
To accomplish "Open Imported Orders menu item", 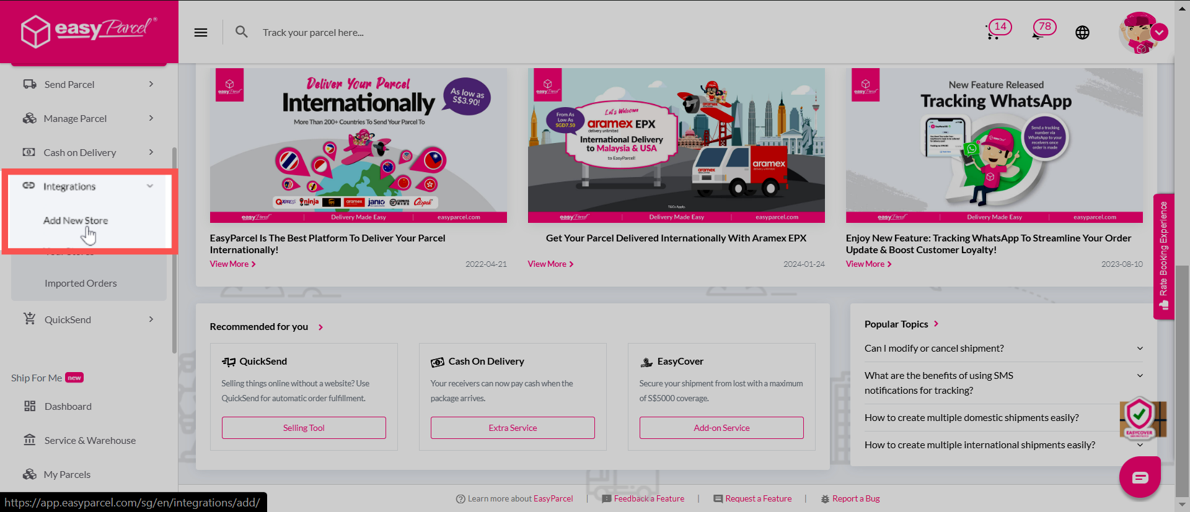I will [x=81, y=283].
